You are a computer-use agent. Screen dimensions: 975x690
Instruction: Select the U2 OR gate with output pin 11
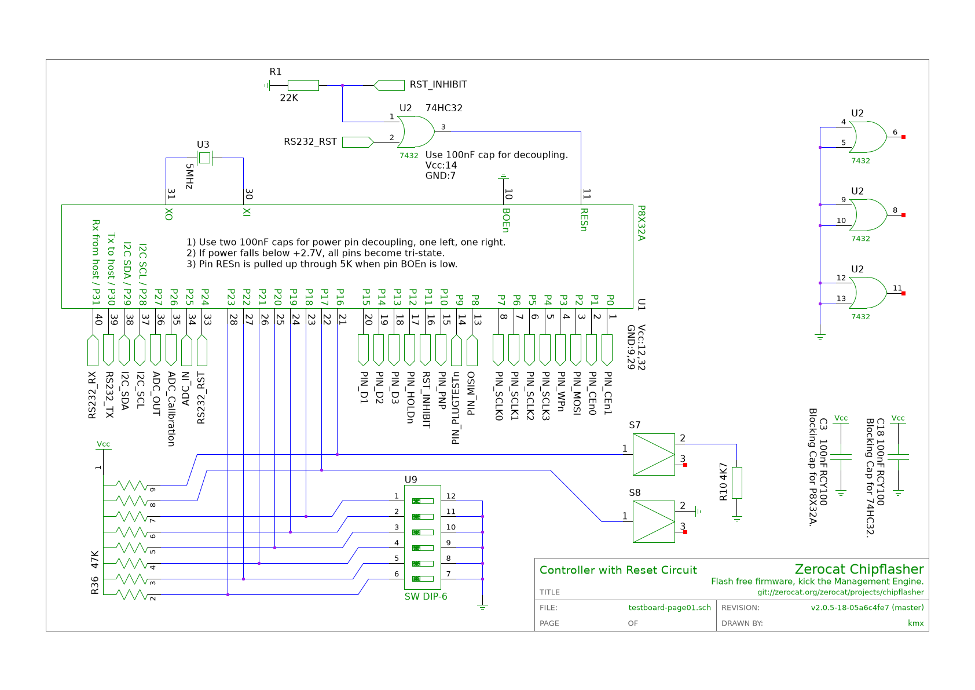868,293
